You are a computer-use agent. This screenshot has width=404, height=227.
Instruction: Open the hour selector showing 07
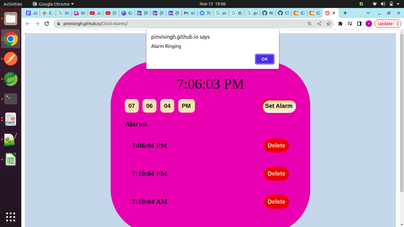(x=132, y=106)
